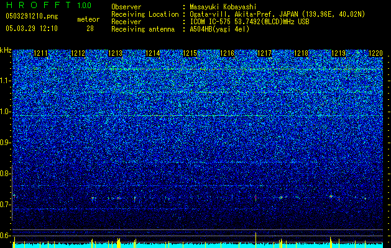Click the 'Receiving Location' field label
Screen dimensions: 391x248
145,14
